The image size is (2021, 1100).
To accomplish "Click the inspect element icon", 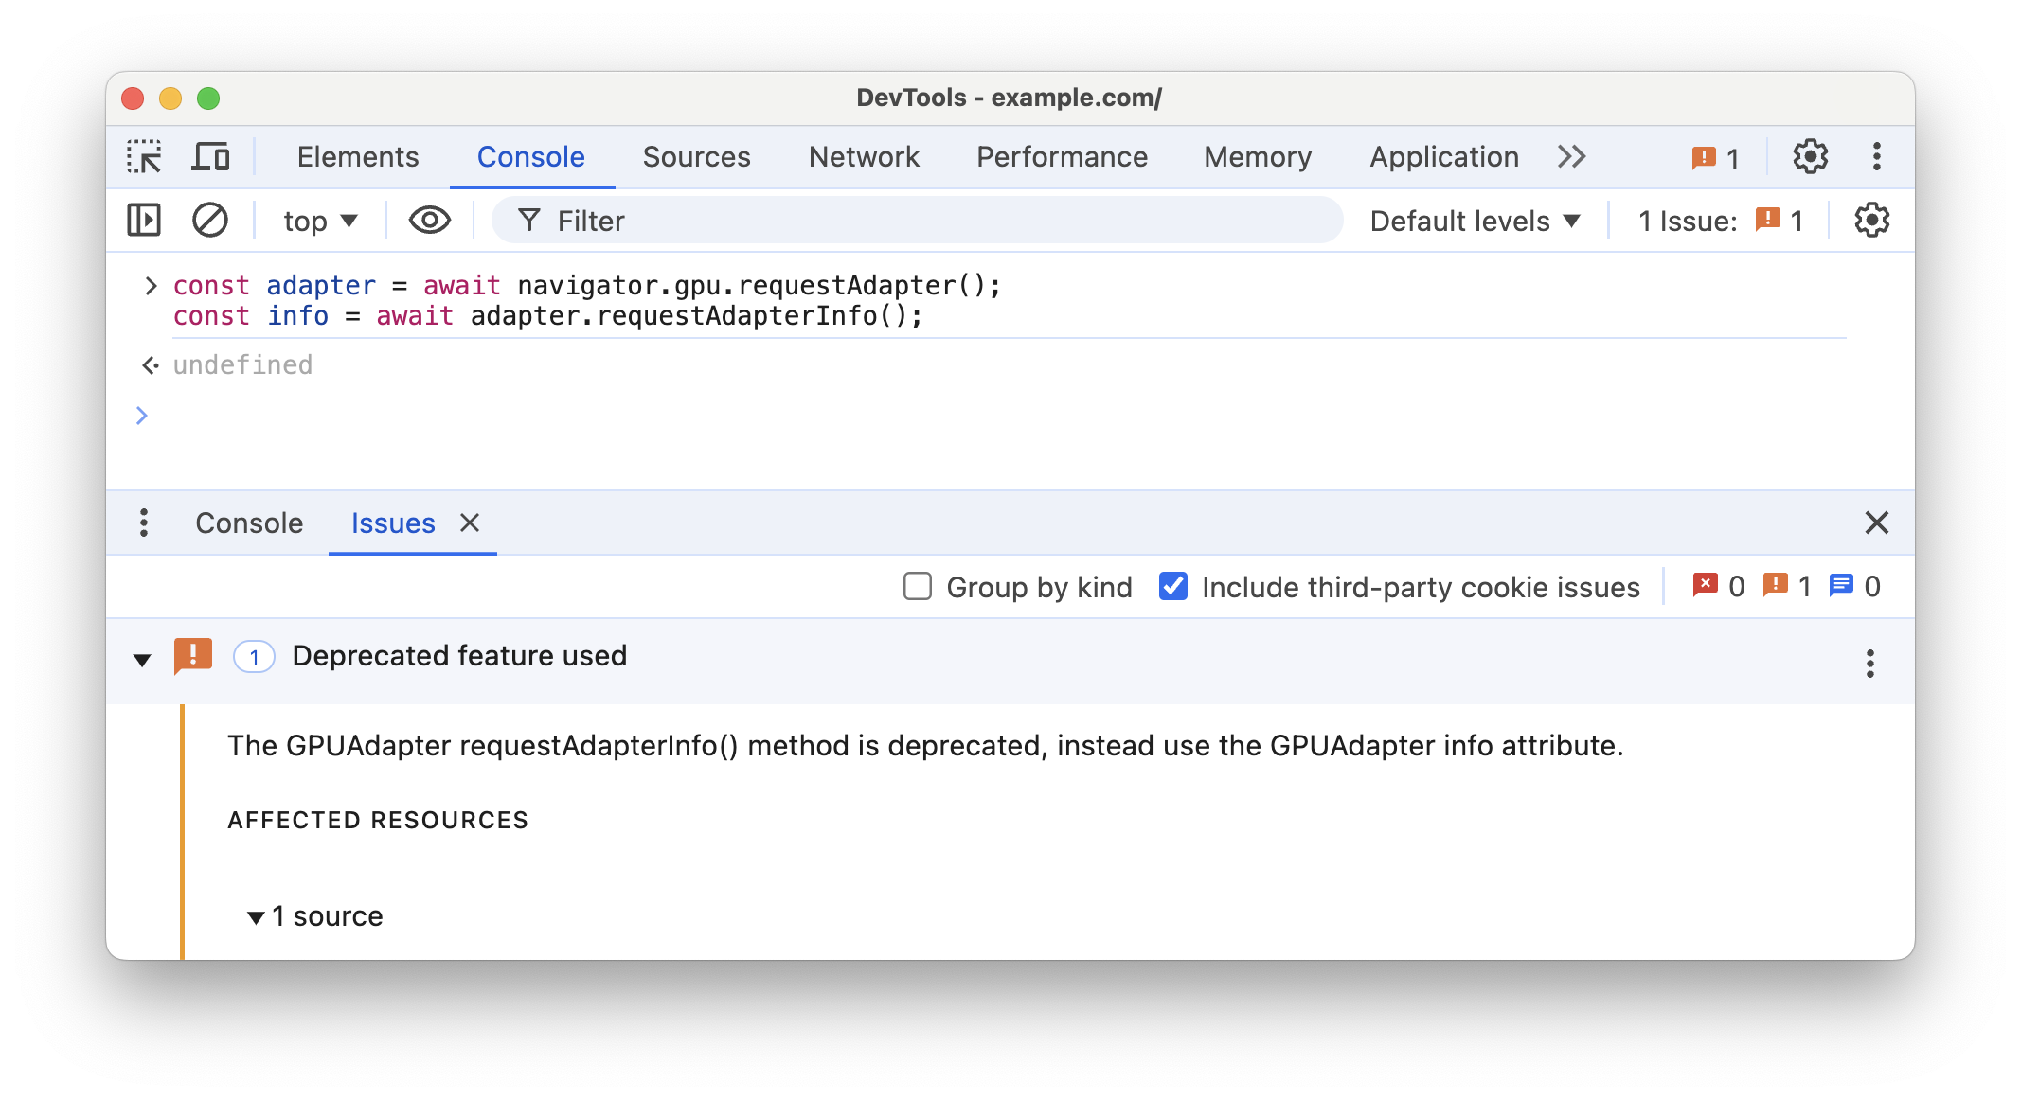I will click(x=145, y=156).
